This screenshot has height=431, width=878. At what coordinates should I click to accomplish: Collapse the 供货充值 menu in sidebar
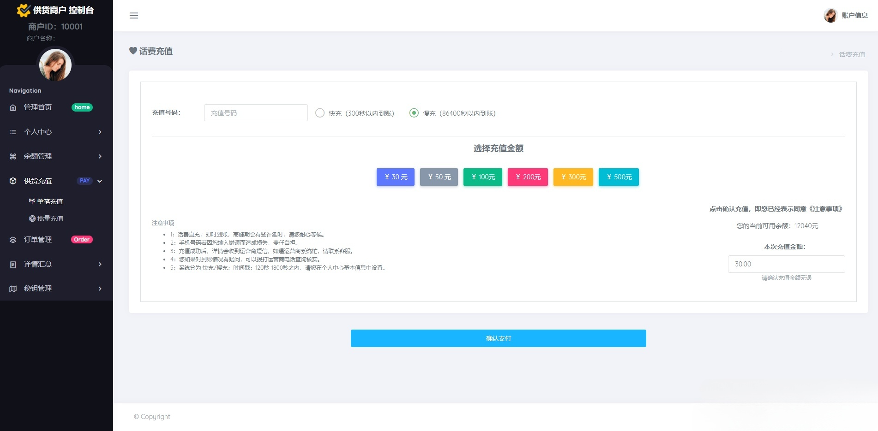coord(100,181)
